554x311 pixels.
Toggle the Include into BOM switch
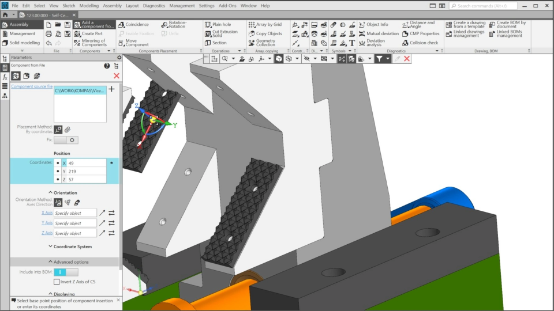66,272
